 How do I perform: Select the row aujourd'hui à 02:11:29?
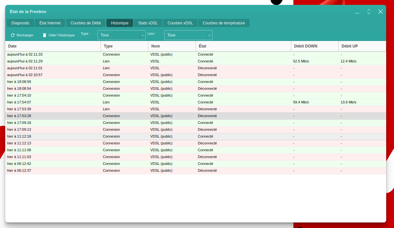(x=196, y=61)
